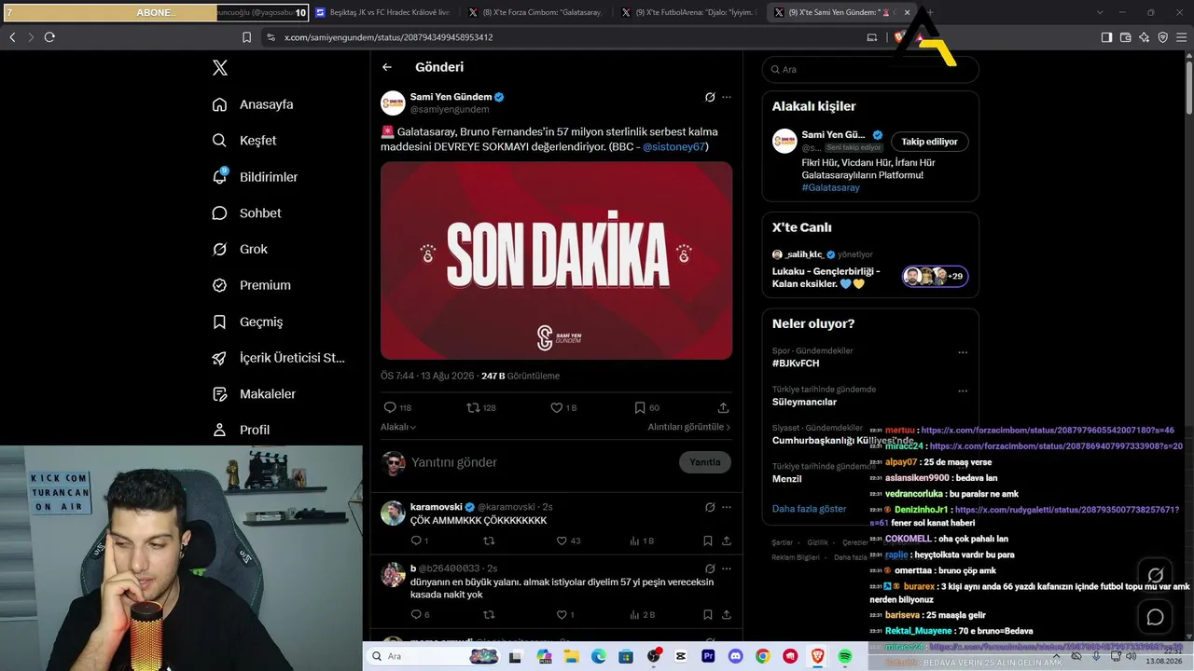Switch to the Beşiktaş JK vs FC Hradec tab
The image size is (1194, 671).
click(x=382, y=12)
